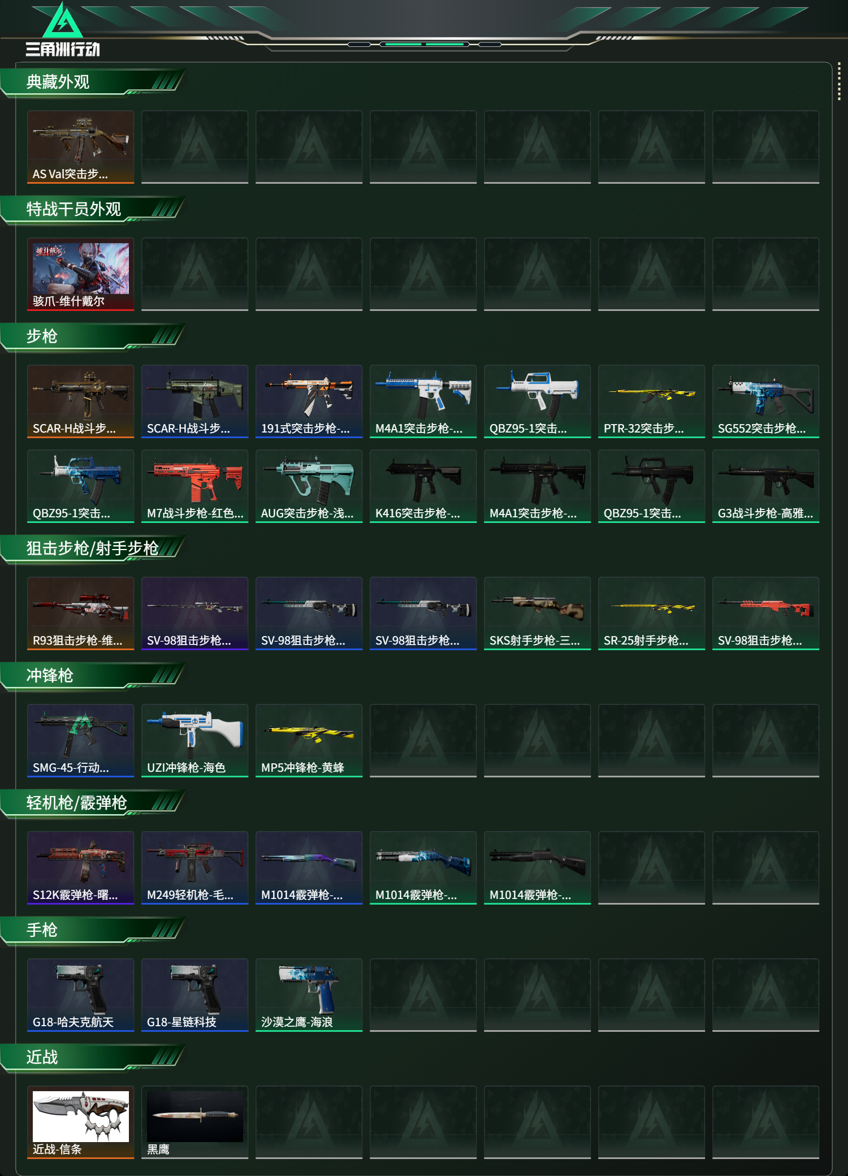Viewport: 848px width, 1176px height.
Task: Click the 近战-信条 knife item
Action: [x=81, y=1122]
